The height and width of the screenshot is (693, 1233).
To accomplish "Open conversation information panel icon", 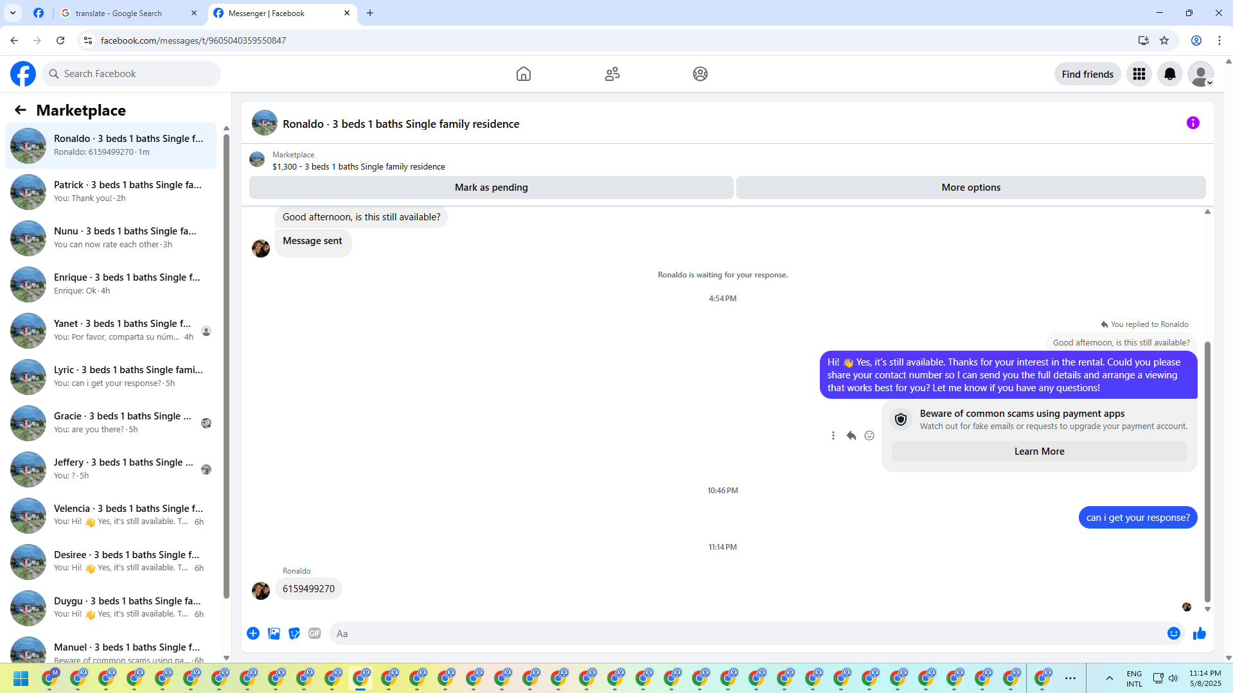I will pyautogui.click(x=1193, y=123).
